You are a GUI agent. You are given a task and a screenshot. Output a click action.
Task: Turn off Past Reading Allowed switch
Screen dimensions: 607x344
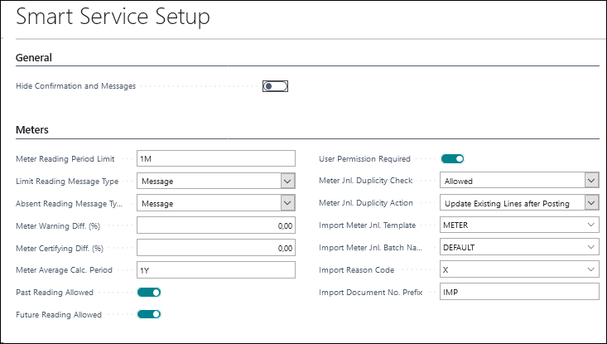[x=149, y=292]
